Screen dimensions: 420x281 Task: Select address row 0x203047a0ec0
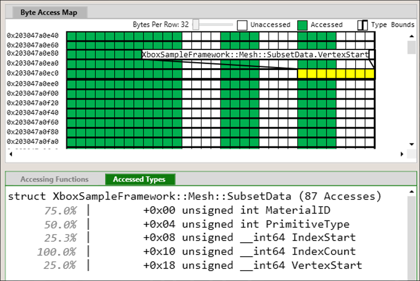33,73
